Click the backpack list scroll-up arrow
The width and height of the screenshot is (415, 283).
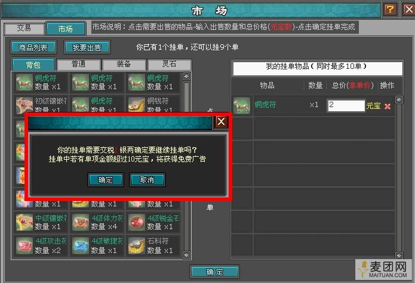pyautogui.click(x=187, y=77)
